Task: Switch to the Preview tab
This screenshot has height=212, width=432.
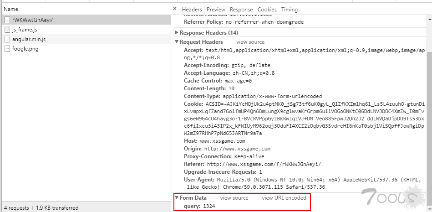Action: 216,10
